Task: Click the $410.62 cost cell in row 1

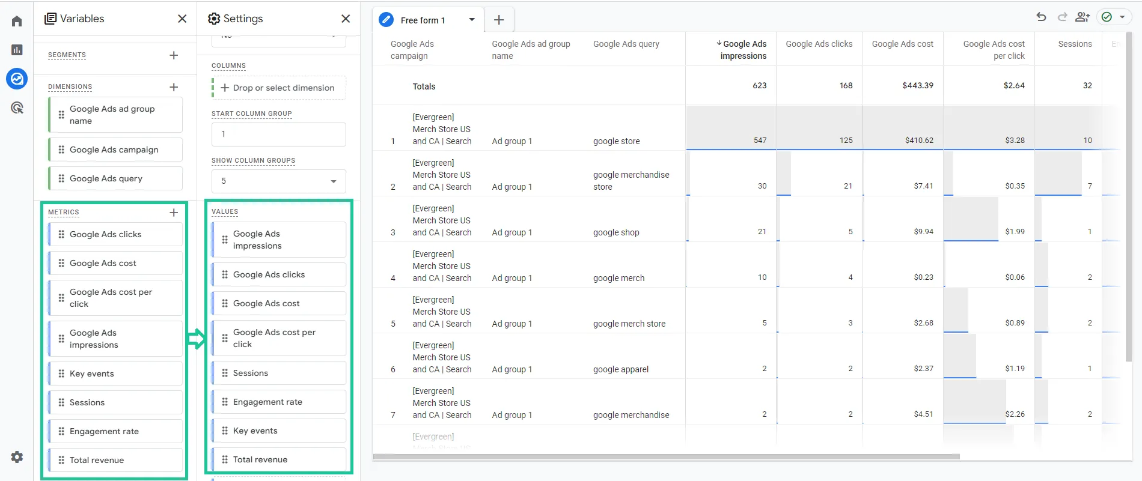Action: 919,140
